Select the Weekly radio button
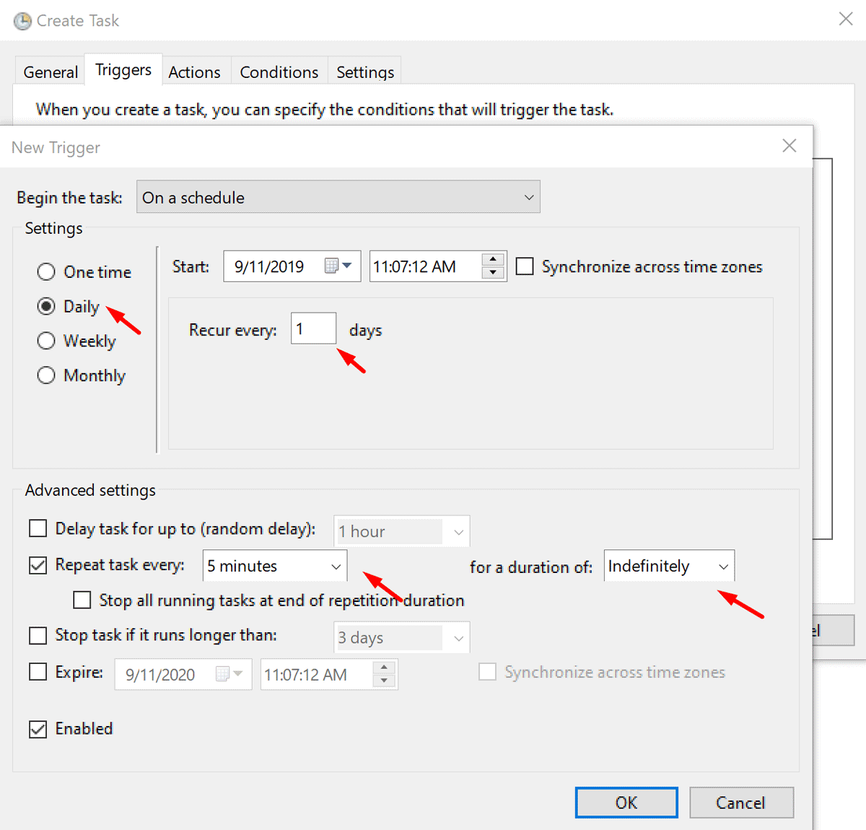866x830 pixels. click(45, 341)
